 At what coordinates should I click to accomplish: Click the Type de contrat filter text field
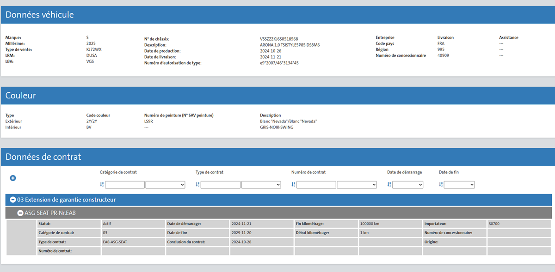pos(221,185)
